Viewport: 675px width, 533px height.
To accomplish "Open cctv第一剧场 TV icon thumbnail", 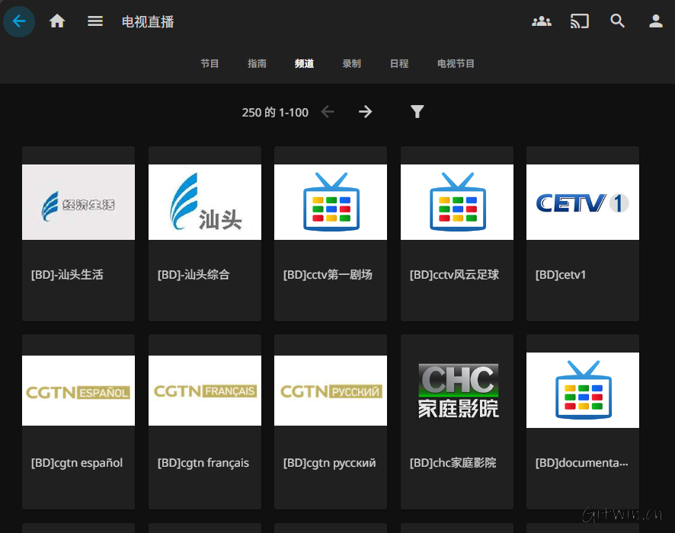I will tap(331, 203).
